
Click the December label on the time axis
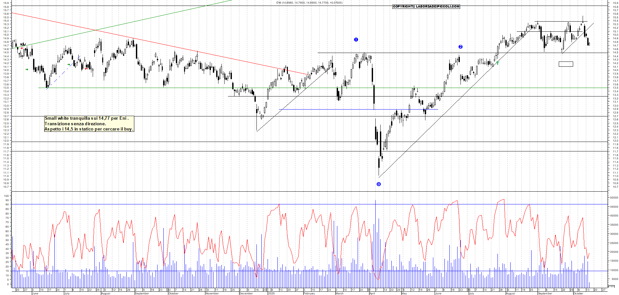pyautogui.click(x=246, y=293)
